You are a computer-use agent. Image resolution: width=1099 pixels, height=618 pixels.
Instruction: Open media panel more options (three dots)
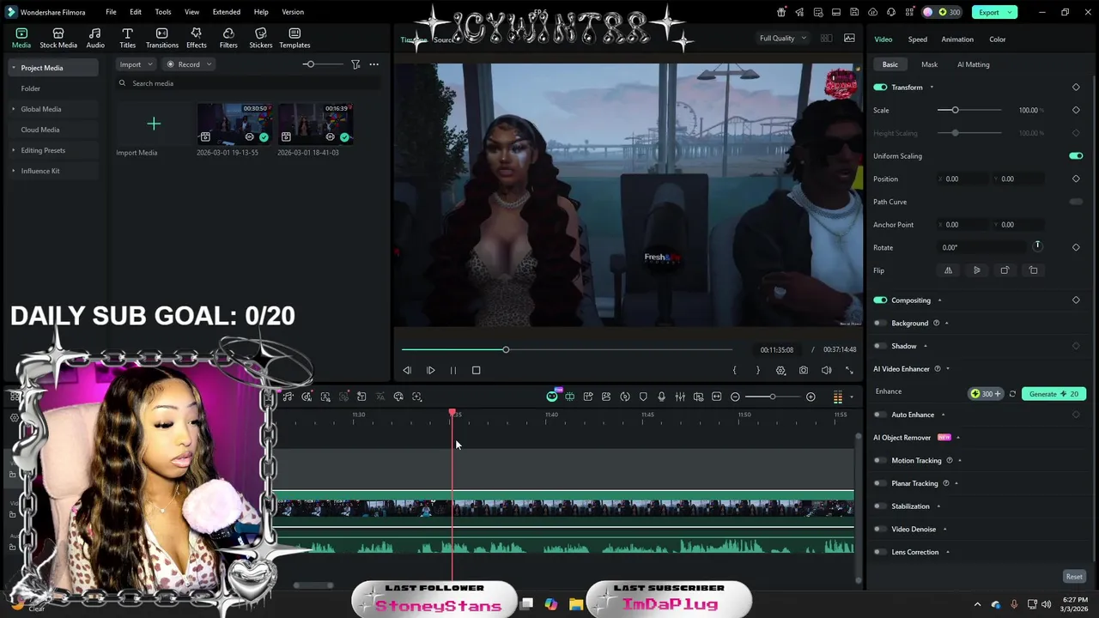pyautogui.click(x=373, y=64)
